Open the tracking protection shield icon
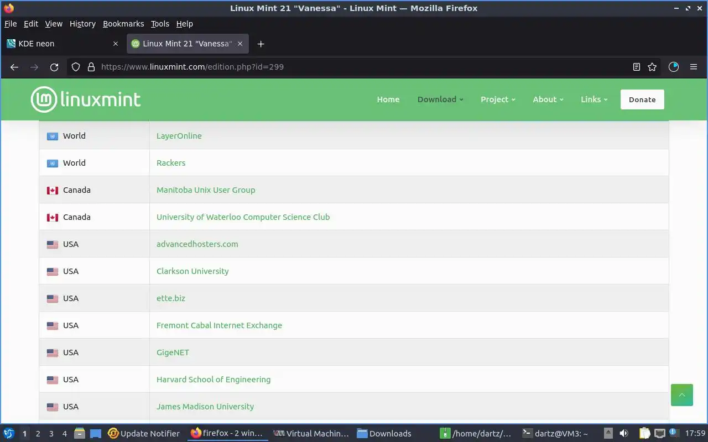This screenshot has width=708, height=442. tap(76, 67)
